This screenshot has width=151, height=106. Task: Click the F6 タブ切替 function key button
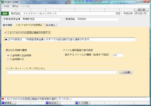click(x=83, y=103)
